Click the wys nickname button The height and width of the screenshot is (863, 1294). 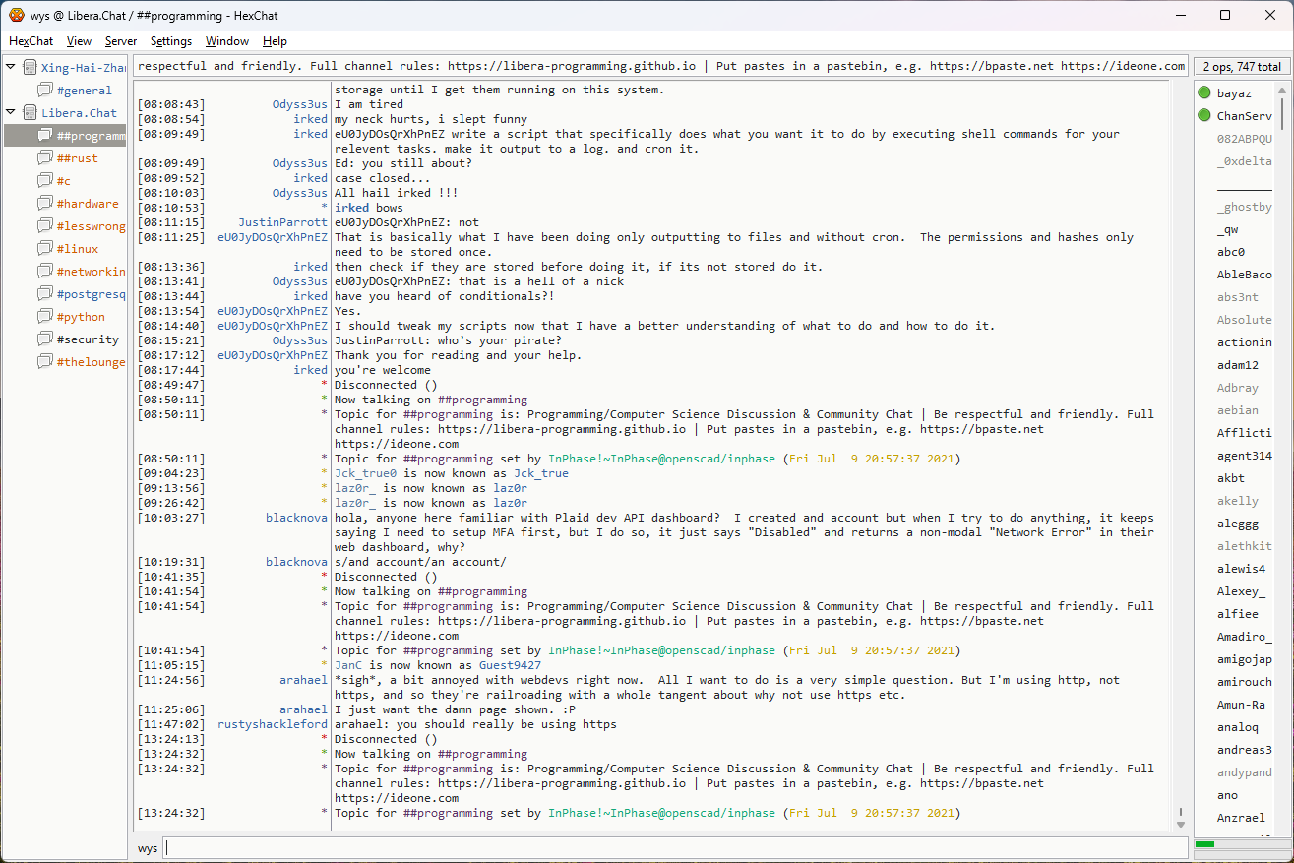(x=148, y=847)
